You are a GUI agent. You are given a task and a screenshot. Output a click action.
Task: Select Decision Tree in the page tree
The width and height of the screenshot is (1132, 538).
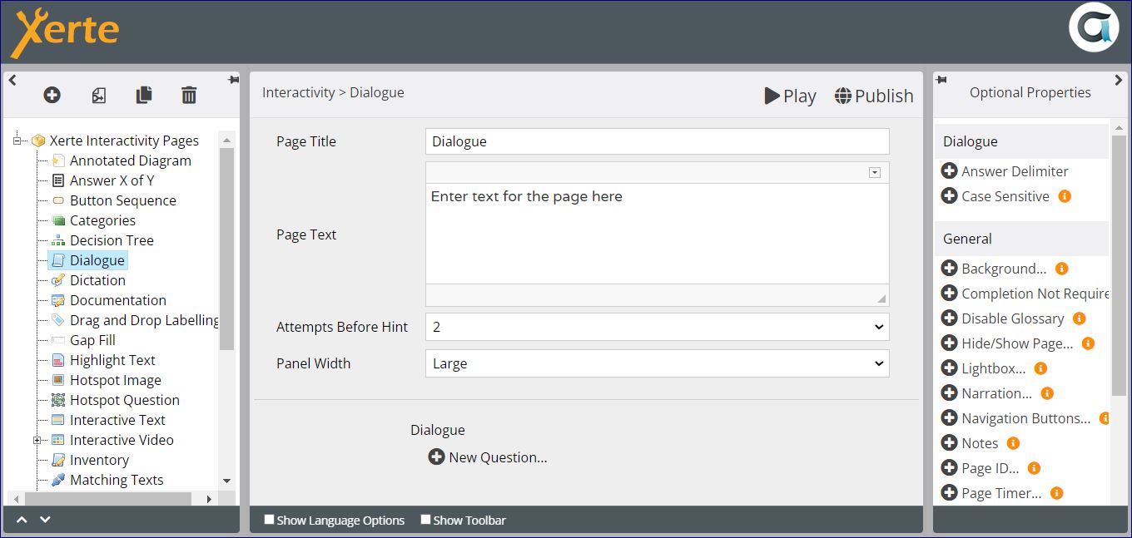click(112, 240)
